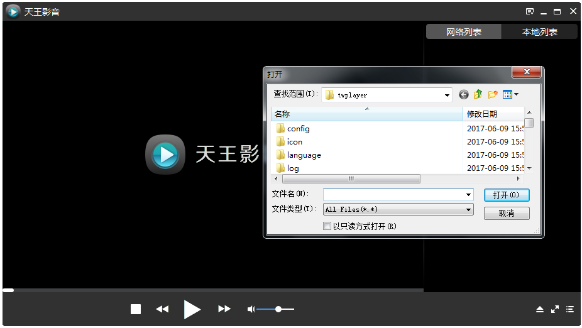Create a new folder in the dialog
Viewport: 582px width, 328px height.
coord(493,95)
